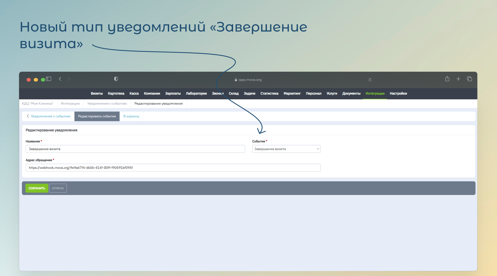Click the Safari sidebar toggle icon

[49, 79]
